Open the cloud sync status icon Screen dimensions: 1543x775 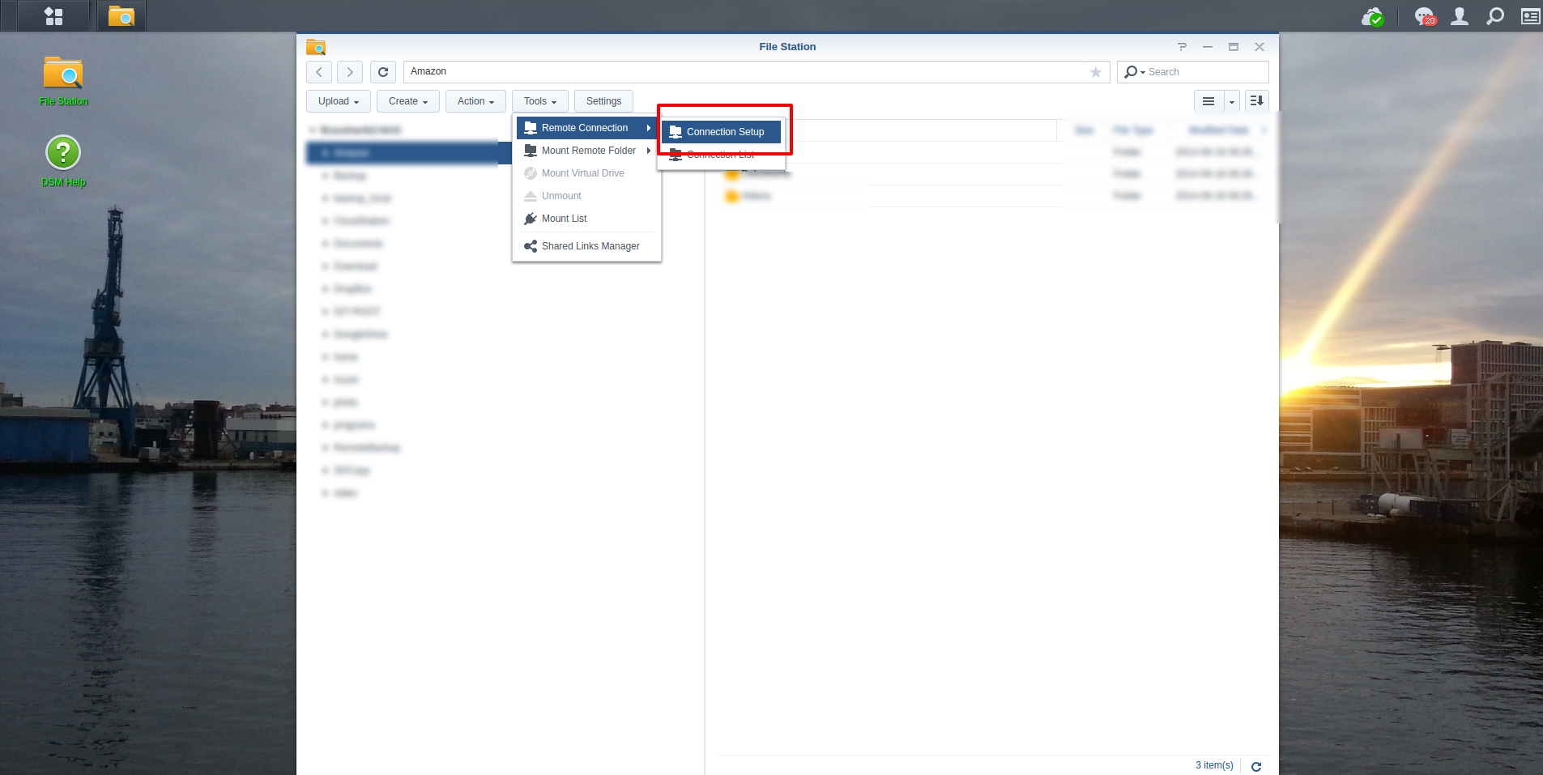[1372, 16]
